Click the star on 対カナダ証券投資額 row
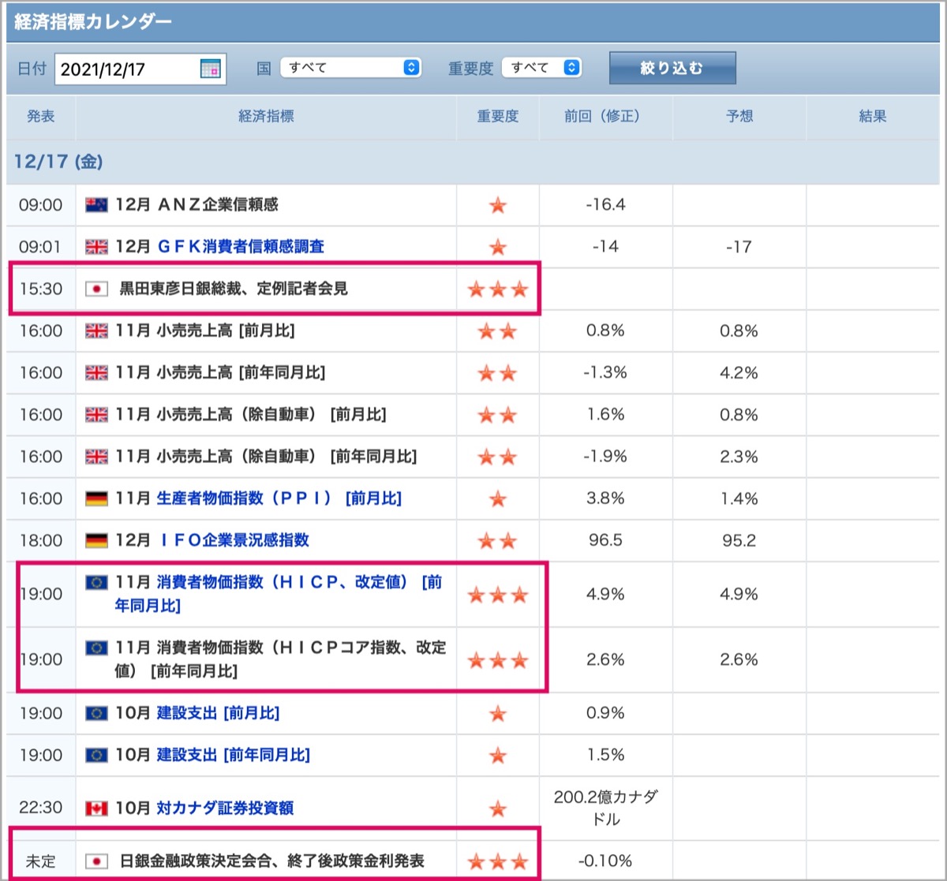The height and width of the screenshot is (881, 947). 498,808
